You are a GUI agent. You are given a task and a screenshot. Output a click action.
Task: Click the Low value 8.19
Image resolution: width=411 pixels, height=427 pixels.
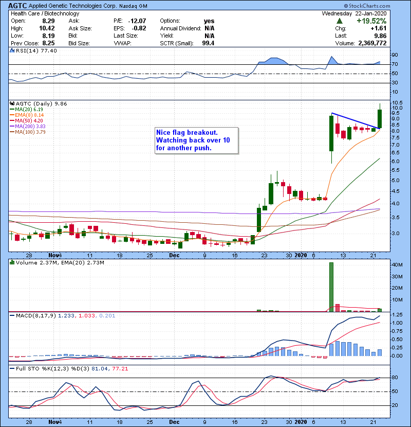pos(48,35)
